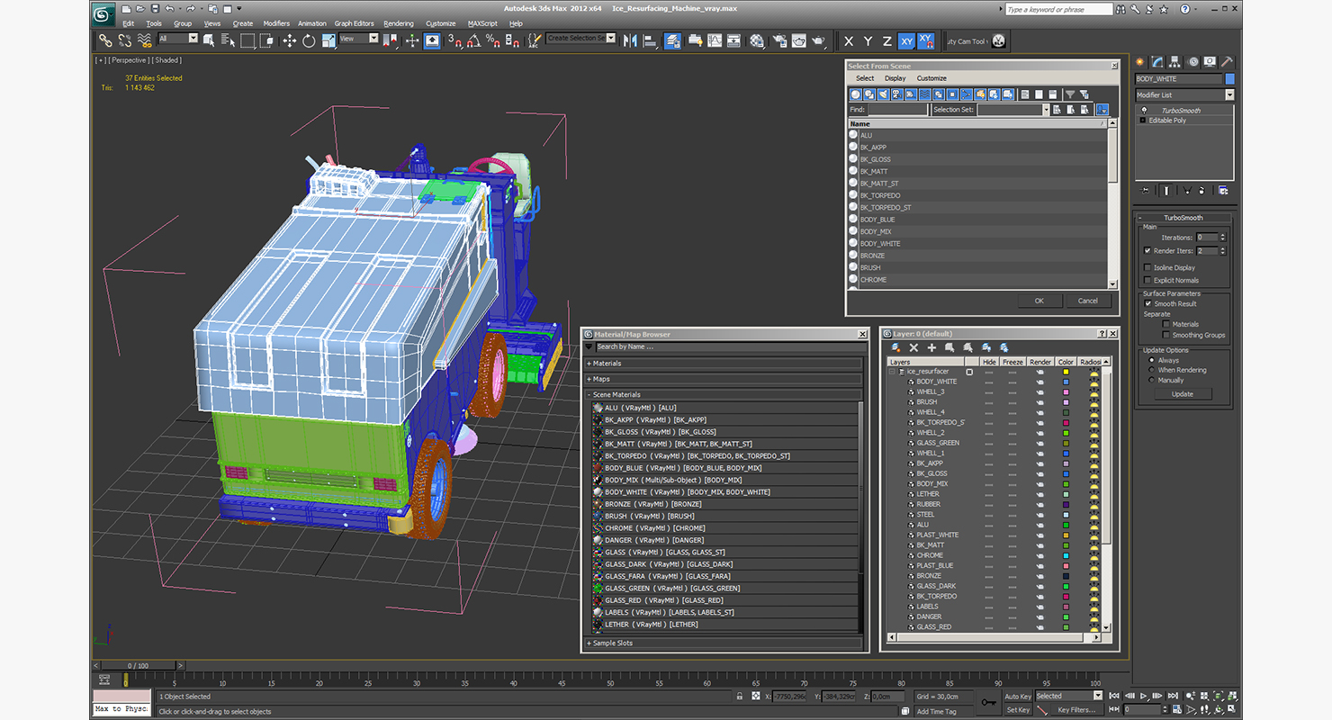Collapse the Scene Materials section
The image size is (1332, 720).
tap(724, 394)
